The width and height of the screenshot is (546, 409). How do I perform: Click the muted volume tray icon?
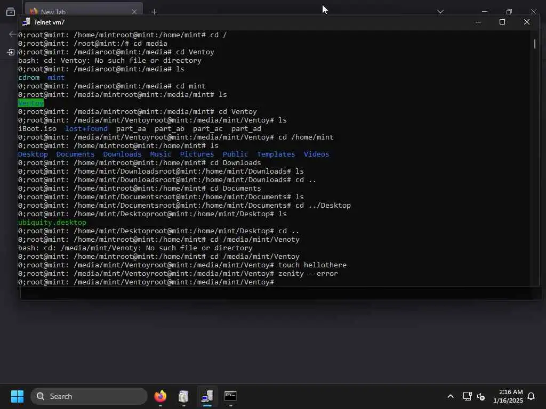481,396
